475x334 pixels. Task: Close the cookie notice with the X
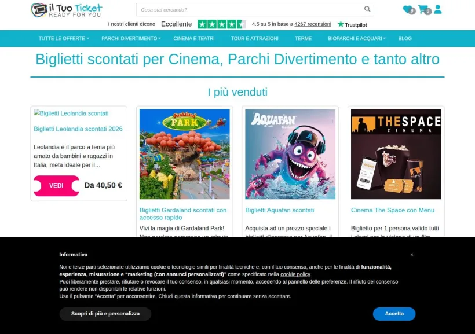point(412,255)
